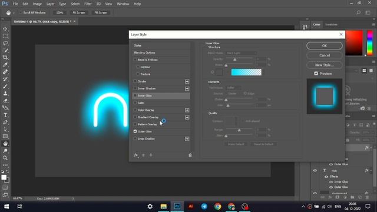Click the cyan gradient swatch in Inner Glow
Viewport: 377px width, 212px height.
pos(246,72)
